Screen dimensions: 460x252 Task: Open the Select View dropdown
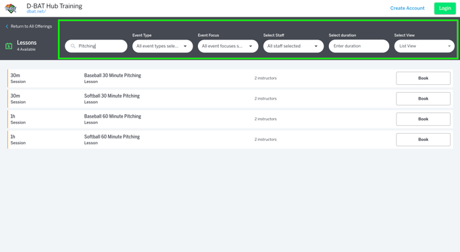(424, 46)
